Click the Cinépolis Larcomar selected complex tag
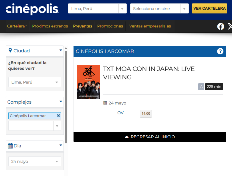The height and width of the screenshot is (176, 232). [x=35, y=116]
